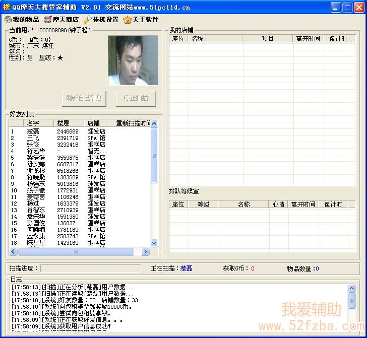The image size is (367, 338).
Task: Select friend row 符晓飛
Action: [80, 177]
